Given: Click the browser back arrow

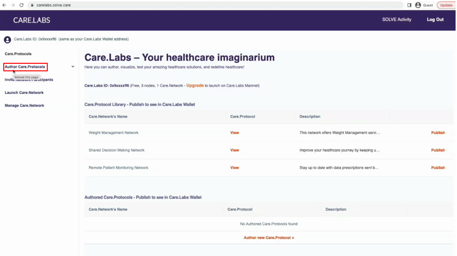Looking at the screenshot, I should 5,5.
